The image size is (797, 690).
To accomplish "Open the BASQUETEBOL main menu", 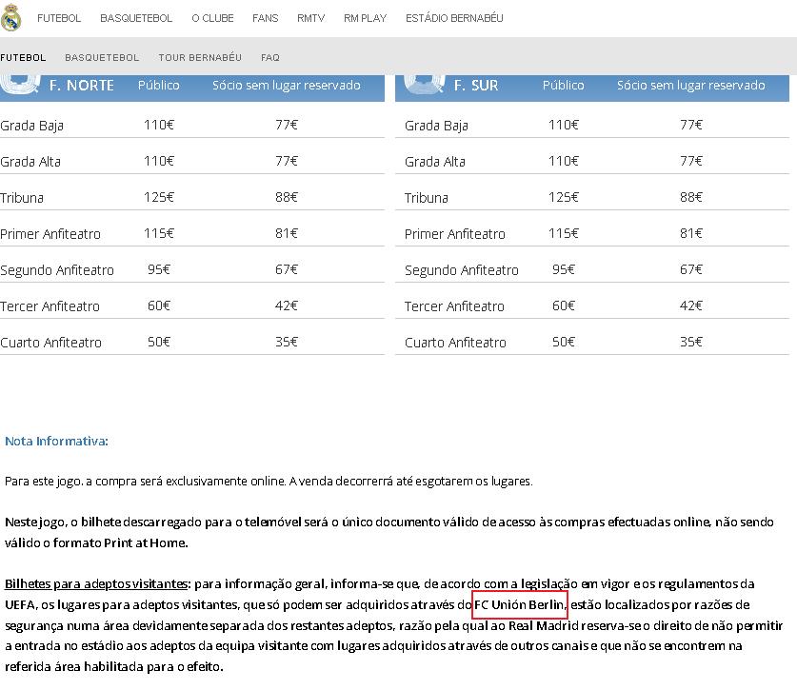I will point(136,18).
